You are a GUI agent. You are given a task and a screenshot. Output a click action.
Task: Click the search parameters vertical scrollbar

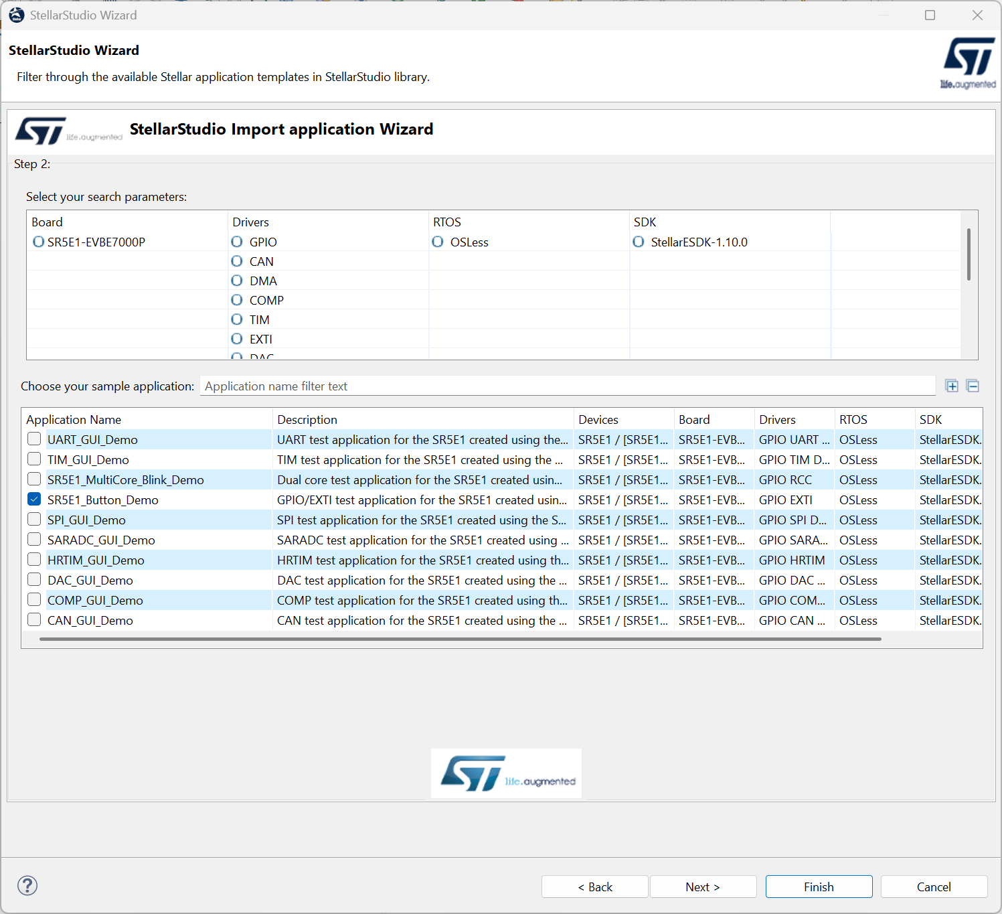click(969, 254)
